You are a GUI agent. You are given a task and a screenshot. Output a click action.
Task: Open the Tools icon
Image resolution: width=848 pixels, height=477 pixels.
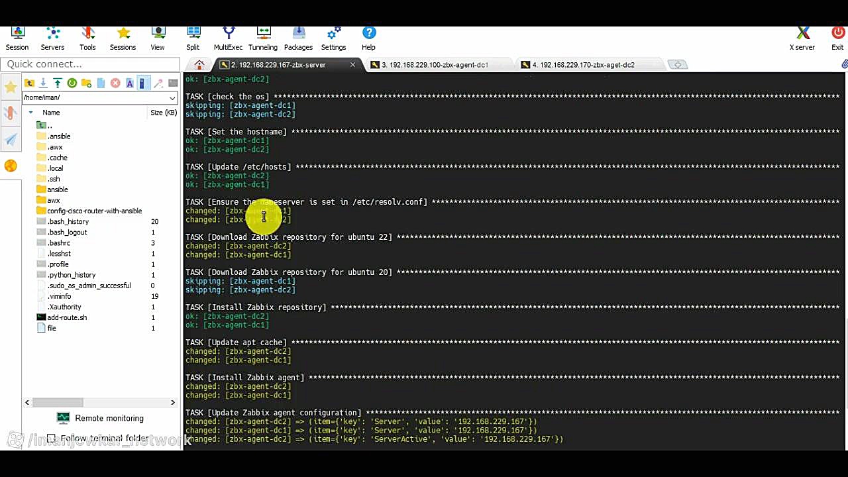pos(87,39)
